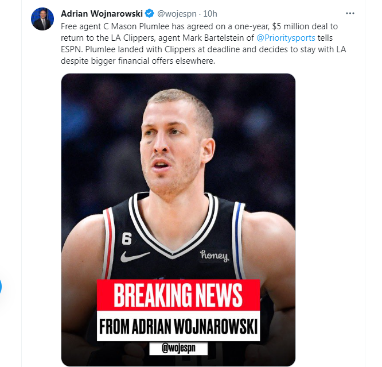
Task: Click the line about bigger financial offers
Action: [138, 61]
